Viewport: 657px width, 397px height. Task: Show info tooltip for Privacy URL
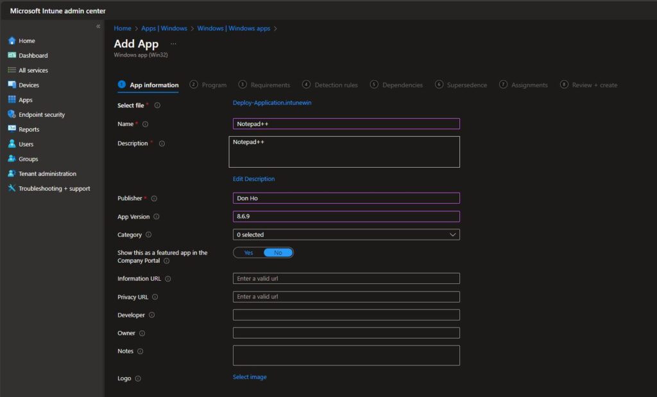tap(155, 297)
